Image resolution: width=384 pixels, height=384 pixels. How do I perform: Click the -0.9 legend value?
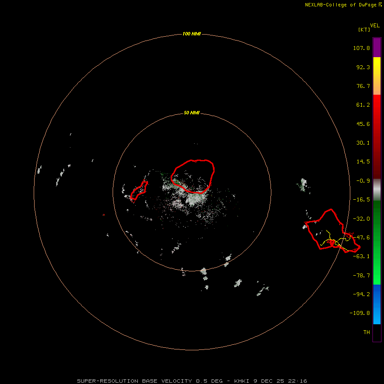363,181
